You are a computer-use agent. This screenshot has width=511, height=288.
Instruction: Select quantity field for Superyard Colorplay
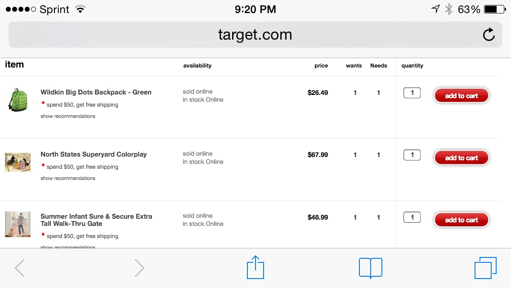(x=412, y=155)
